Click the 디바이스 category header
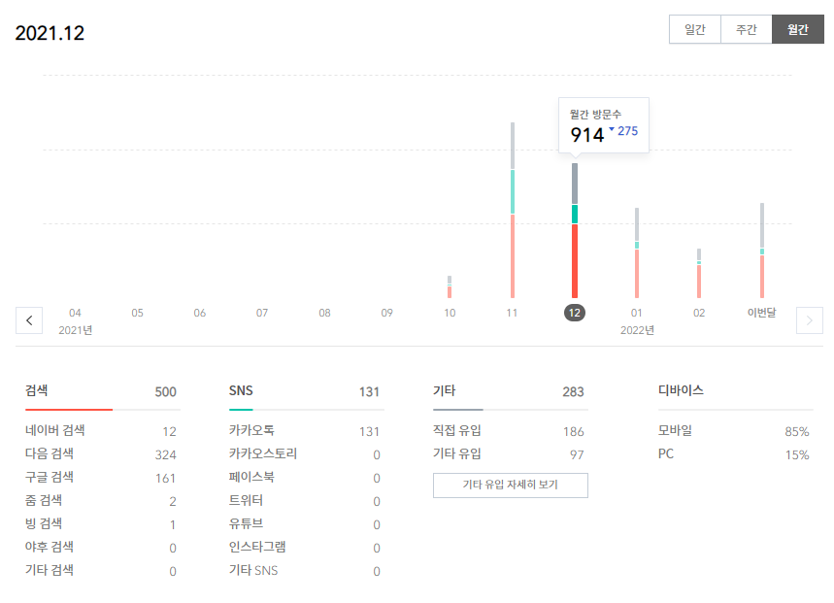This screenshot has width=834, height=603. (681, 390)
